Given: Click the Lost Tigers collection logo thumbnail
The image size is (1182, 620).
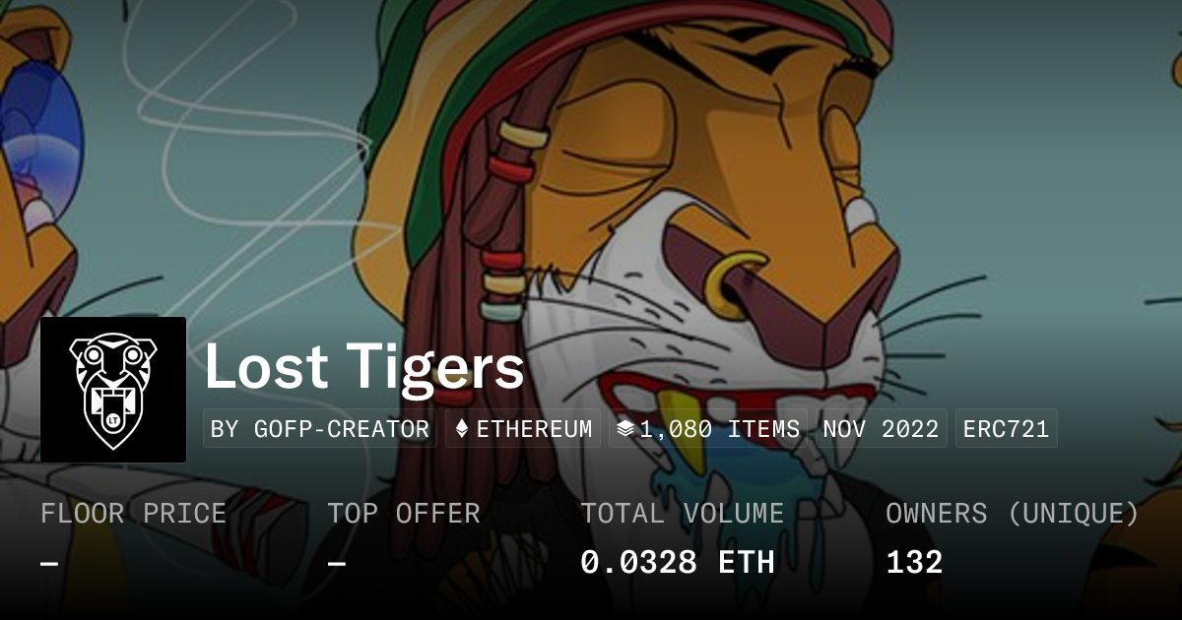Looking at the screenshot, I should (x=113, y=390).
